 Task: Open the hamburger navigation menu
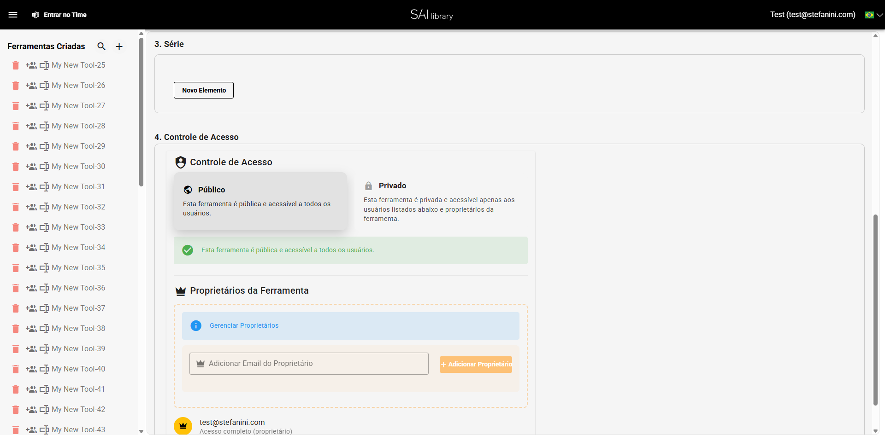[13, 14]
